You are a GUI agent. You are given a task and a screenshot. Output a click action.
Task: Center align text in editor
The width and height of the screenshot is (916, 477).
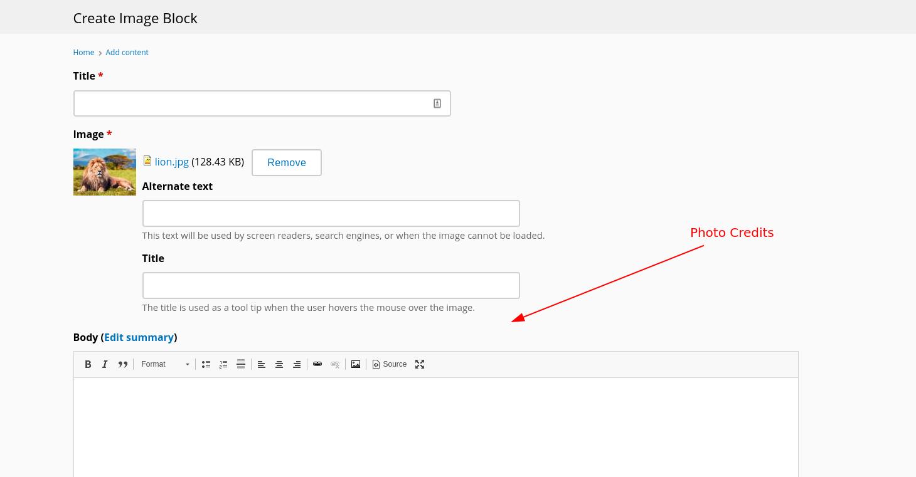tap(279, 364)
